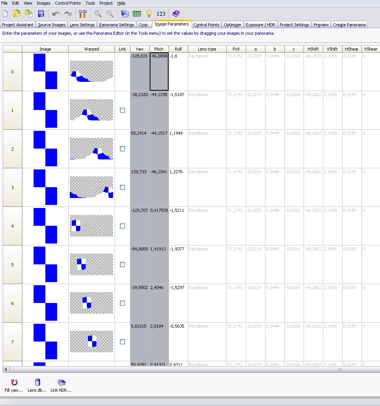The height and width of the screenshot is (406, 380).
Task: Go to the Exposure / HDR tab
Action: 260,25
